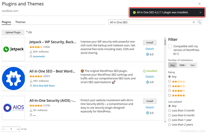
Task: Select Less than 1 year option
Action: click(170, 120)
